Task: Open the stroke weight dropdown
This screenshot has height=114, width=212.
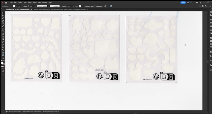Action: coord(36,6)
